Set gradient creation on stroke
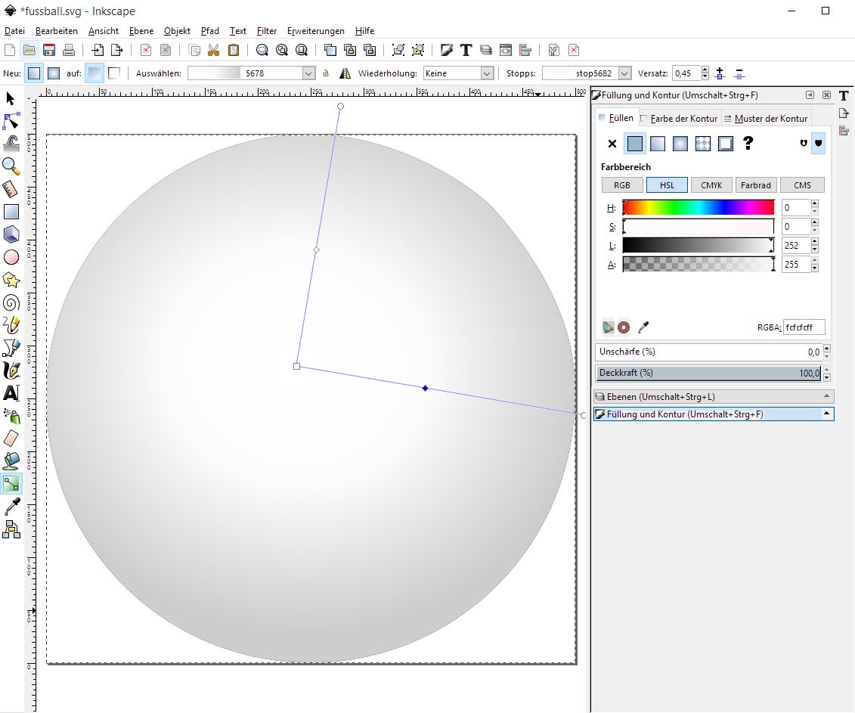The image size is (855, 713). (x=114, y=73)
